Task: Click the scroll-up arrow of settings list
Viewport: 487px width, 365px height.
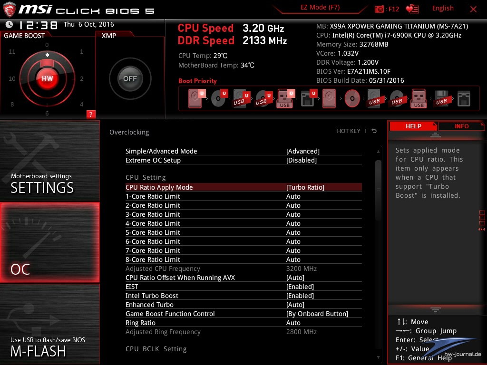Action: click(378, 152)
